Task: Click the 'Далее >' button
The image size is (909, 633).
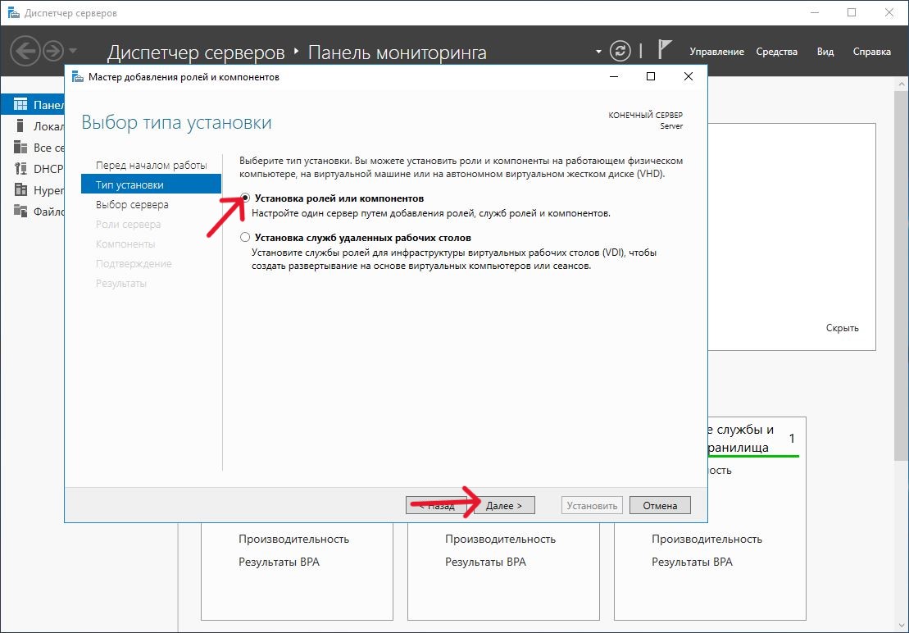Action: click(503, 505)
